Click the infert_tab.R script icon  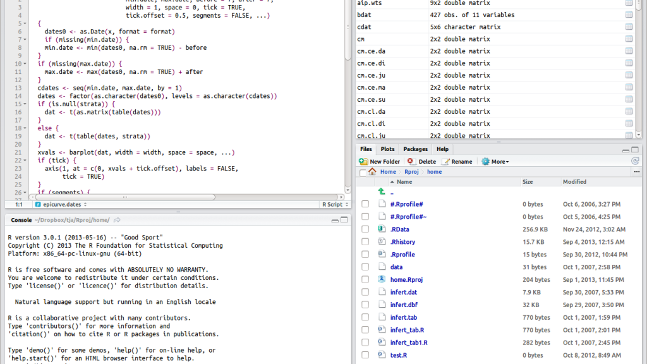pyautogui.click(x=382, y=330)
